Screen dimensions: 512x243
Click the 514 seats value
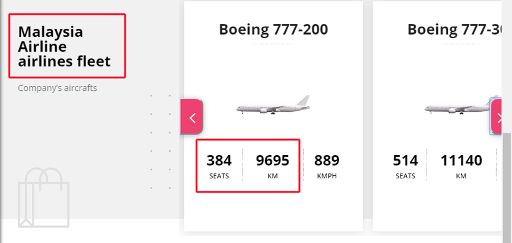pos(406,161)
